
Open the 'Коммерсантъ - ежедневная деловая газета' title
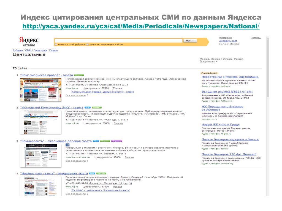click(x=56, y=141)
